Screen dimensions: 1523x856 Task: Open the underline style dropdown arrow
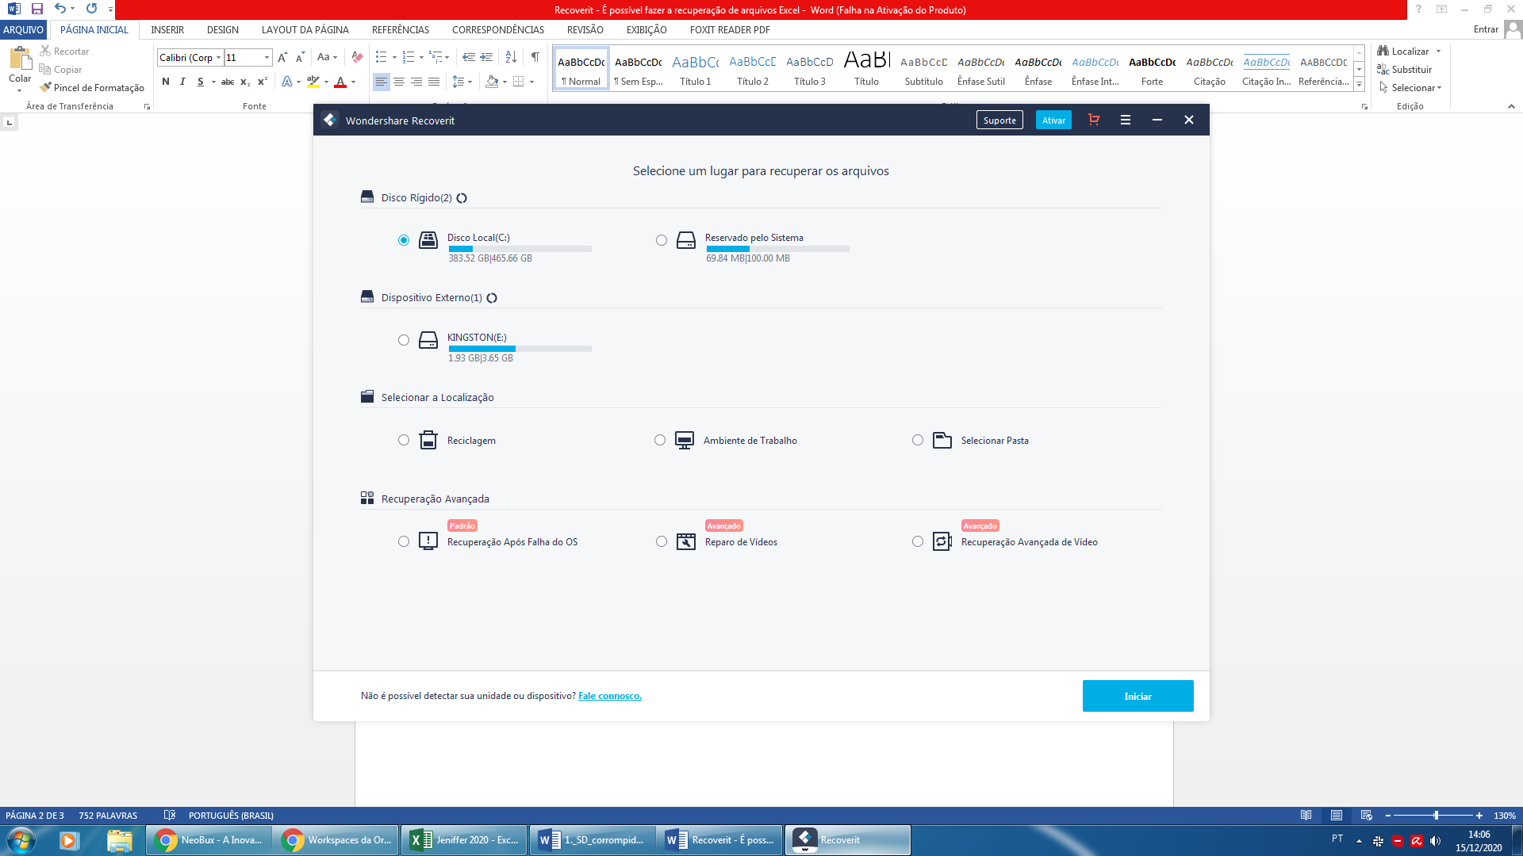point(213,82)
